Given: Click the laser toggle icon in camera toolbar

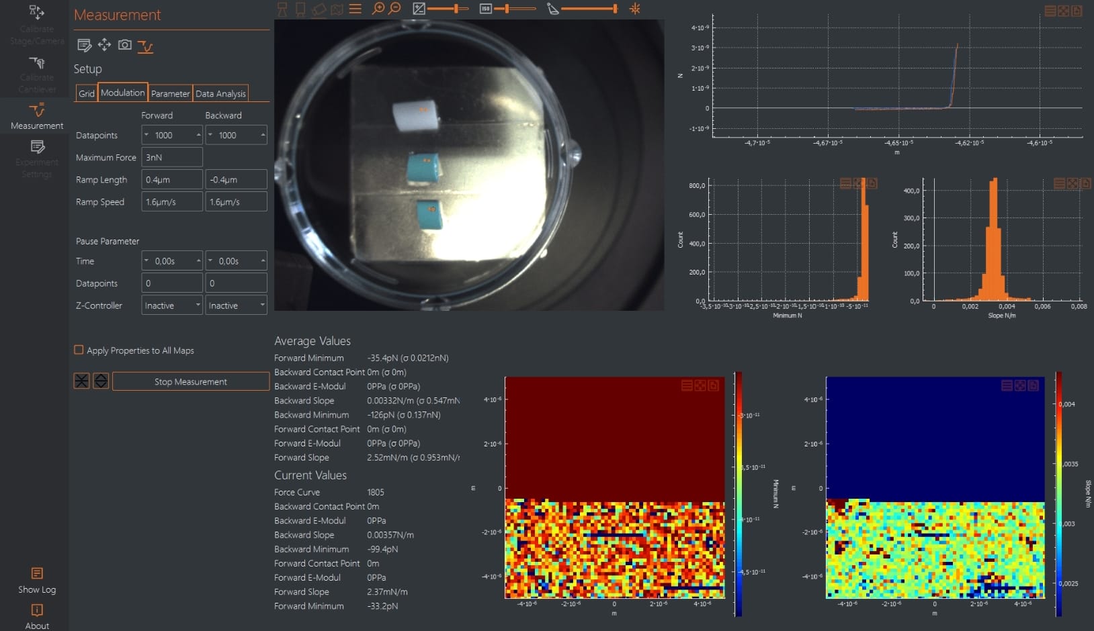Looking at the screenshot, I should [x=634, y=9].
